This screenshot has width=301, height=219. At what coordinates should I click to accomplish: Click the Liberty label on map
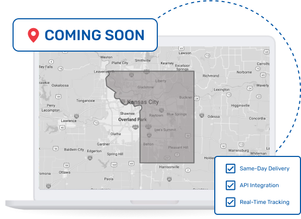tap(160, 81)
